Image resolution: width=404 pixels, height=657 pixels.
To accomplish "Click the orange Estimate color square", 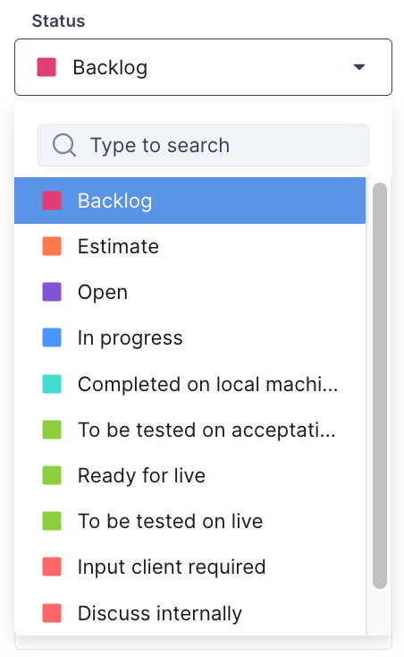I will [52, 246].
